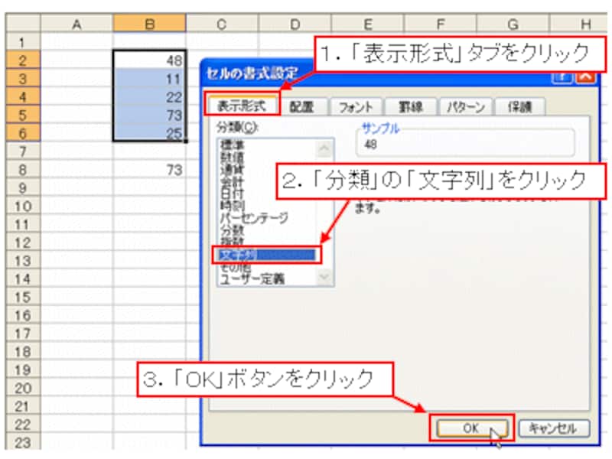The width and height of the screenshot is (612, 459).
Task: Select column B header
Action: [149, 24]
